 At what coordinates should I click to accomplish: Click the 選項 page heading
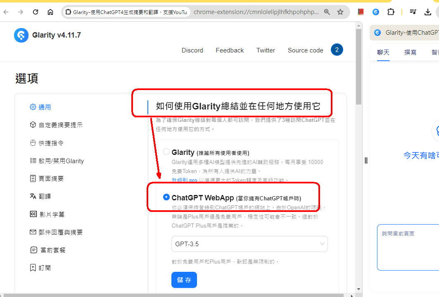tap(26, 78)
